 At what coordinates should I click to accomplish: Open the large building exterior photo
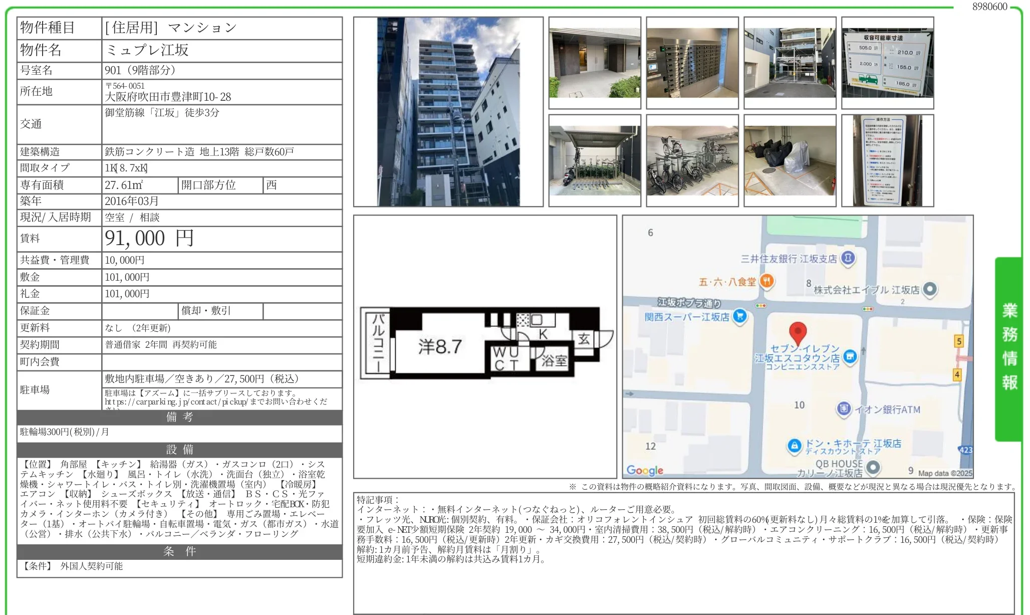tap(448, 112)
